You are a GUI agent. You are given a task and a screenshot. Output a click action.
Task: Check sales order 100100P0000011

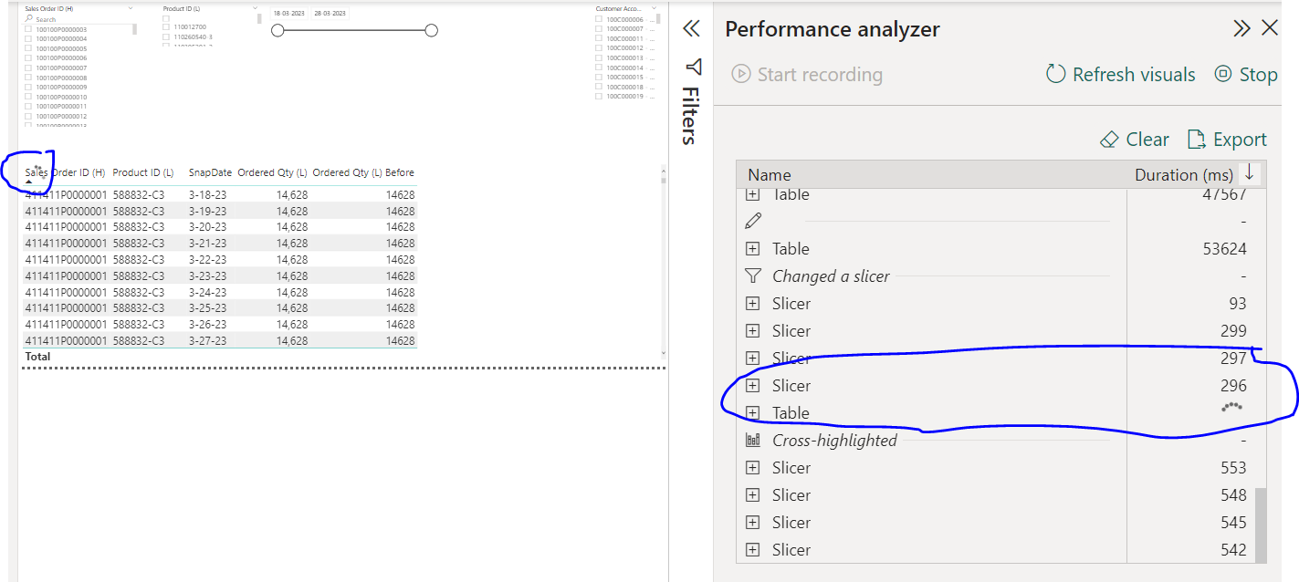[28, 107]
